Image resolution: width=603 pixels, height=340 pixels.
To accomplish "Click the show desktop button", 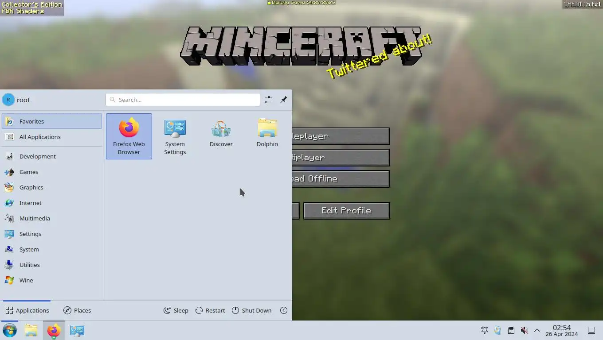I will (x=591, y=330).
